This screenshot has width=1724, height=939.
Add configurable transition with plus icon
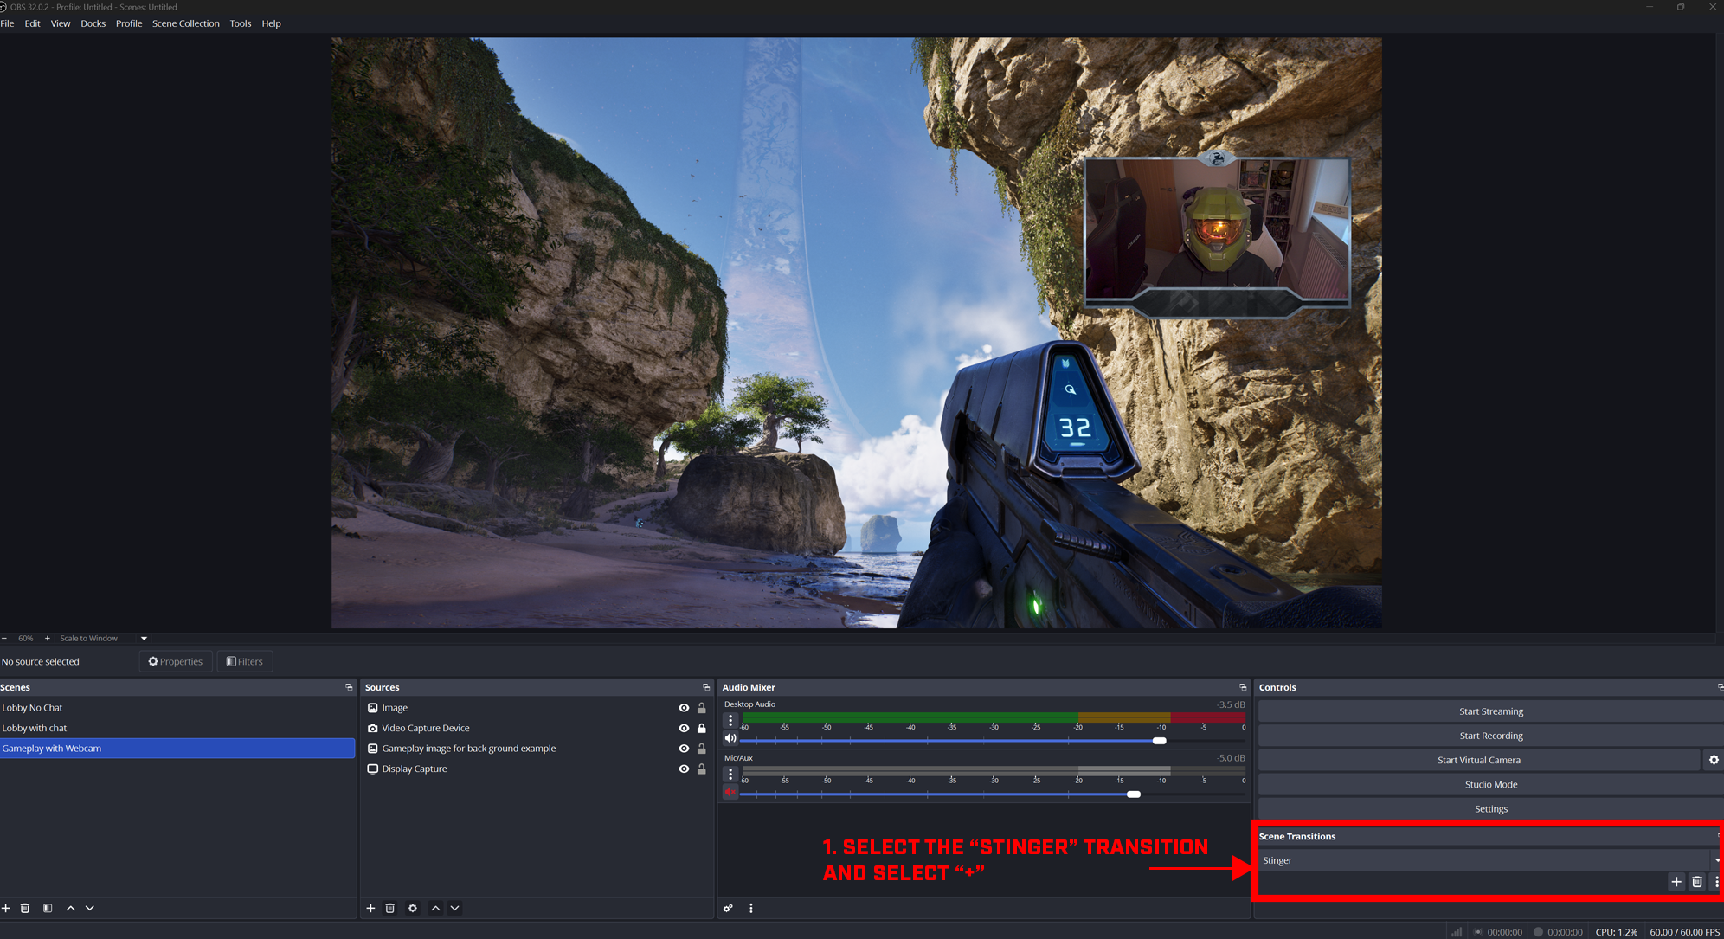tap(1676, 882)
